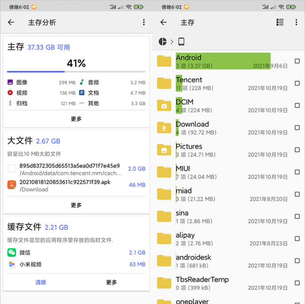This screenshot has width=305, height=304.
Task: Tap the 大文件 2.67 GB heading
Action: pos(34,140)
